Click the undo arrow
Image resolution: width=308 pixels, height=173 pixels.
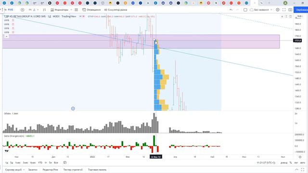[x=231, y=10]
